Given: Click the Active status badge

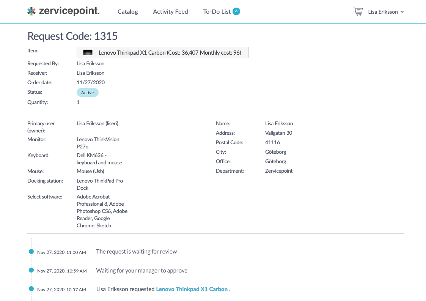Looking at the screenshot, I should tap(87, 93).
